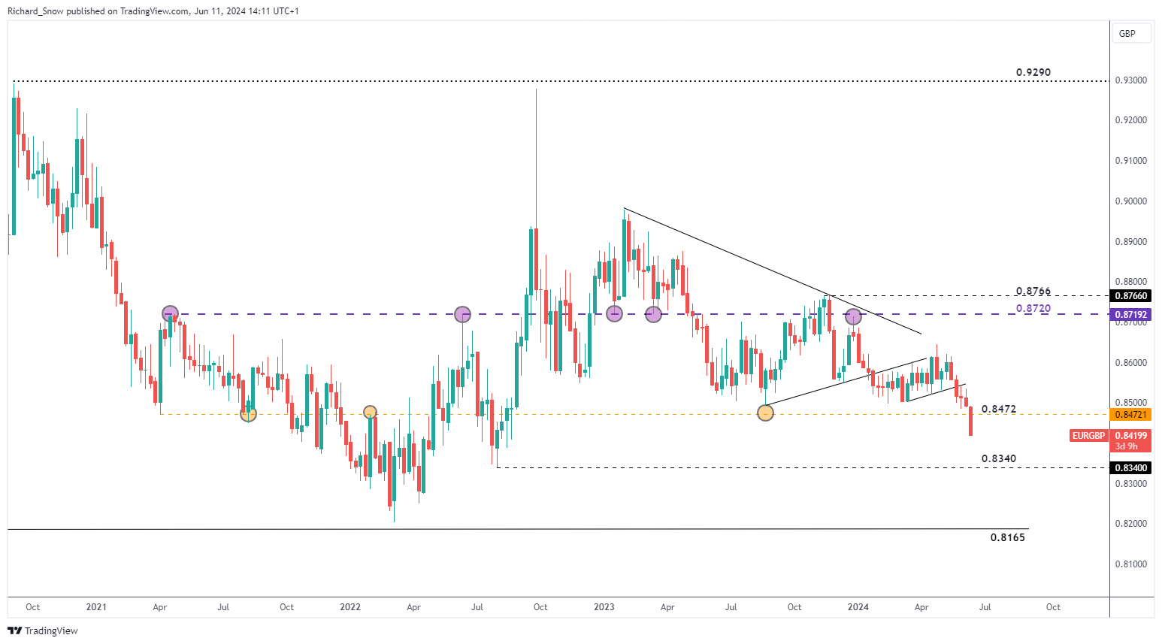Click the 2021 label on the time axis
This screenshot has height=644, width=1162.
[x=96, y=607]
